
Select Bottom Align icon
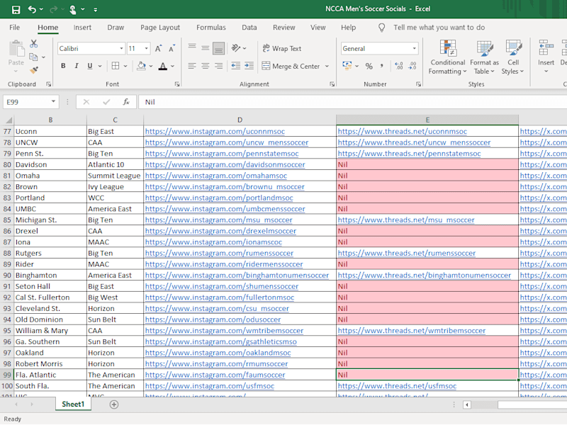click(218, 48)
